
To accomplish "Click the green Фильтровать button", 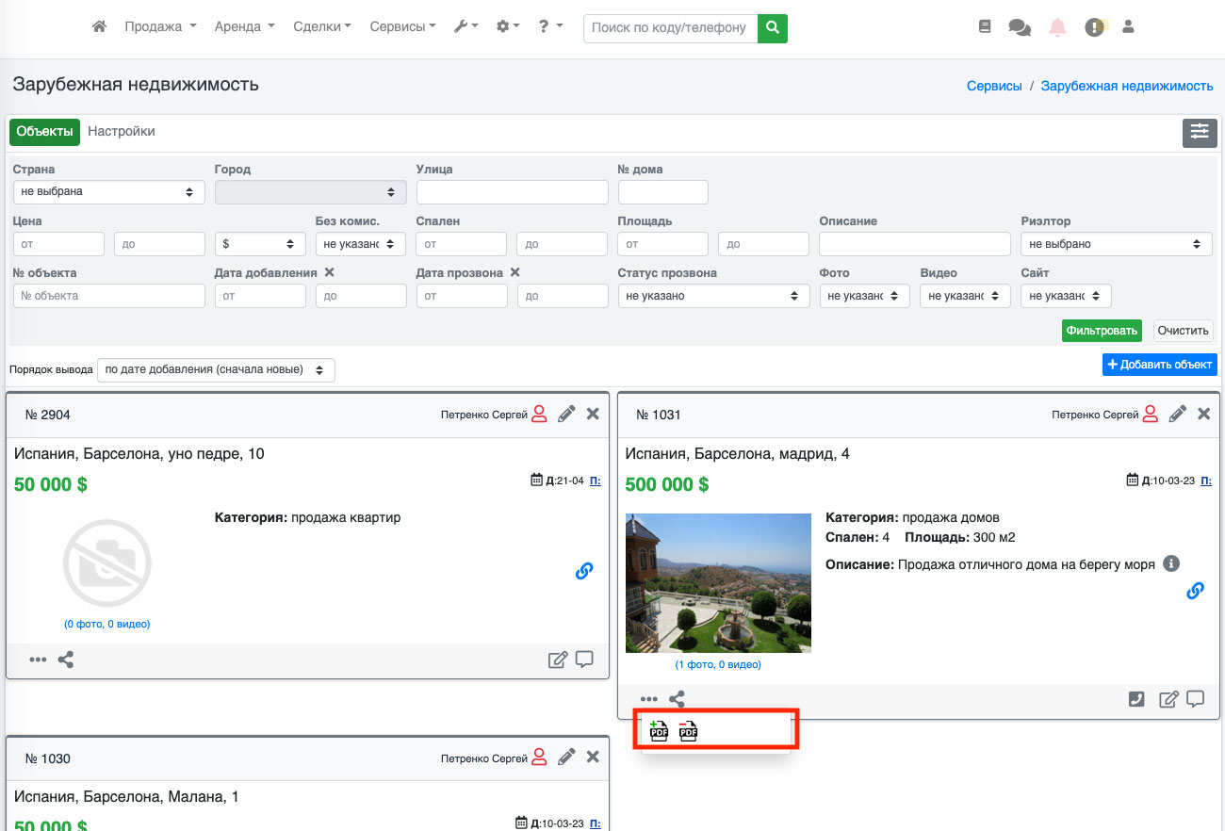I will click(1102, 331).
